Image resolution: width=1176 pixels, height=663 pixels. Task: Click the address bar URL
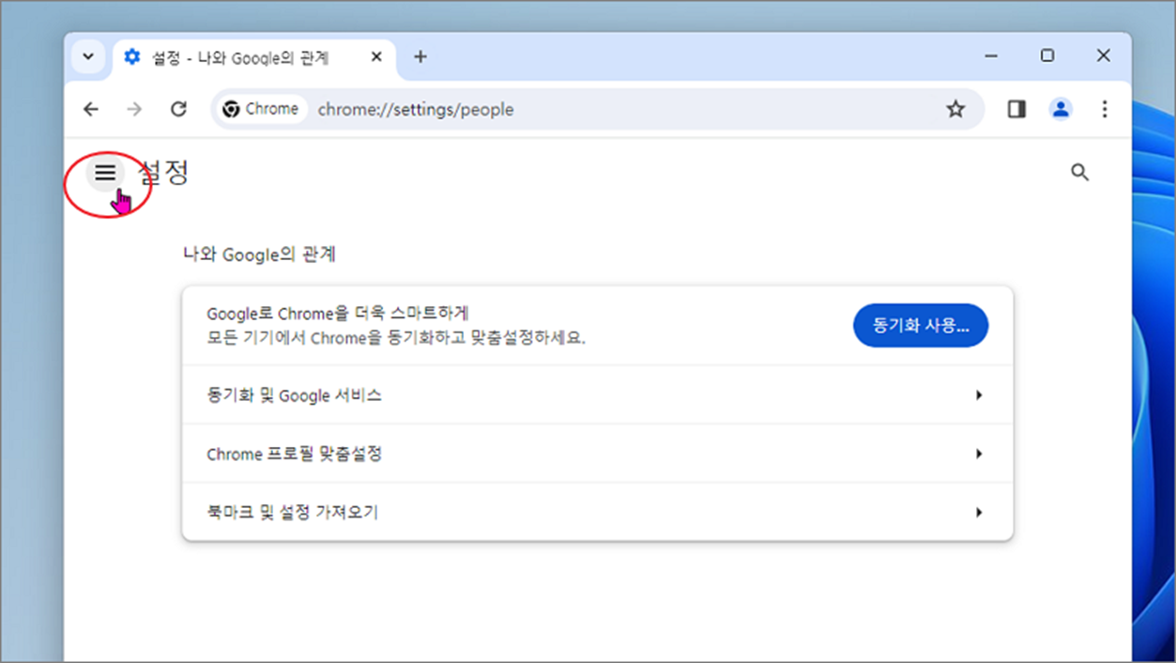pos(416,109)
